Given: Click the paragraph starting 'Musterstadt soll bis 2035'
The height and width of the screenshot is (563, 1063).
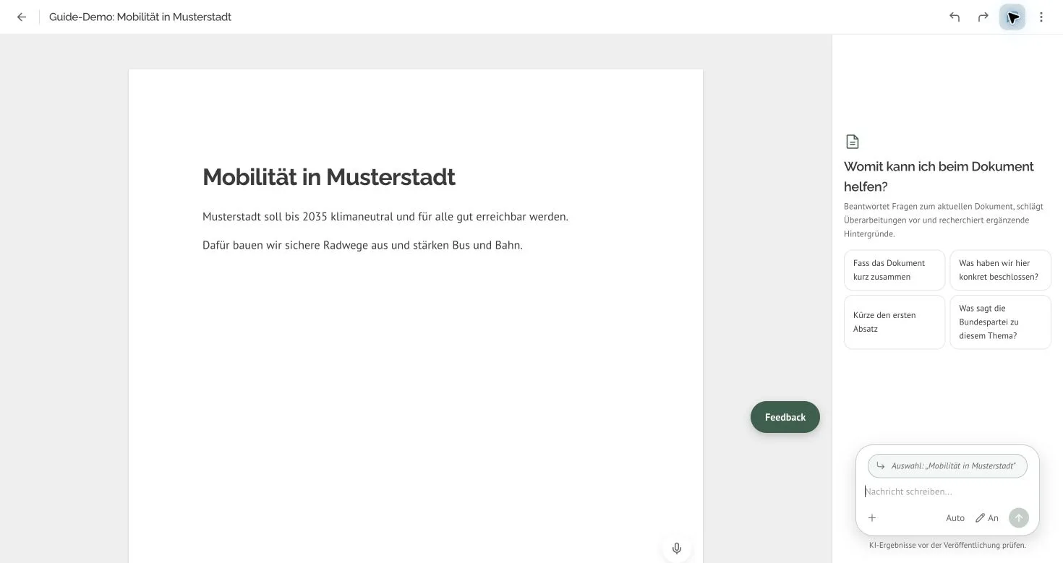Looking at the screenshot, I should pos(385,217).
